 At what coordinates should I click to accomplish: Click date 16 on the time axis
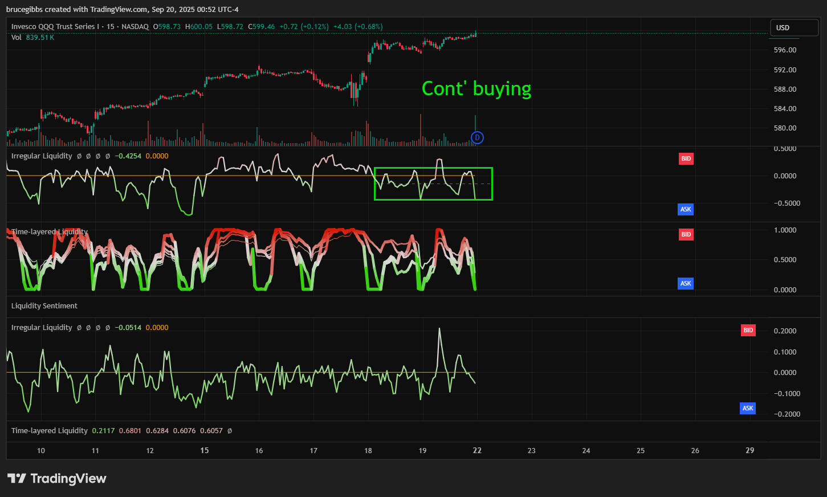click(x=259, y=450)
